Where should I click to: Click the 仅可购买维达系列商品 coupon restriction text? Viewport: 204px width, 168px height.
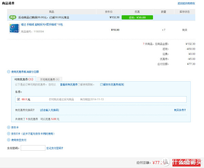[x=62, y=99]
